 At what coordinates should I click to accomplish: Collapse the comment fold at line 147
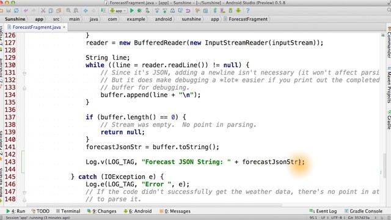point(24,193)
